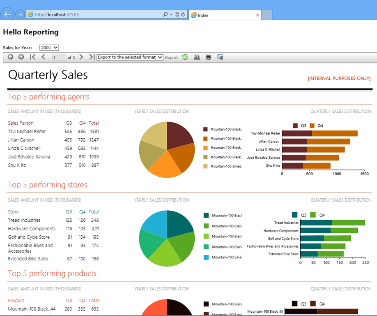Click the report history back button
Screen dimensions: 377x316
[10, 57]
